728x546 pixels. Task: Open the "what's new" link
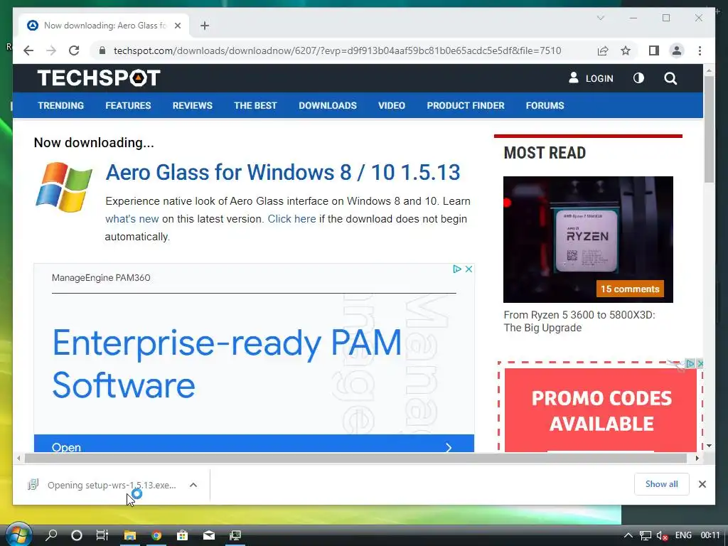132,219
